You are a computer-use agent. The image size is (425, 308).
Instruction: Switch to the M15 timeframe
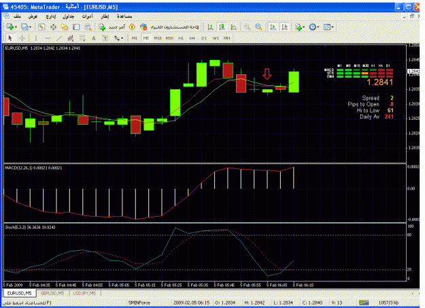(158, 38)
